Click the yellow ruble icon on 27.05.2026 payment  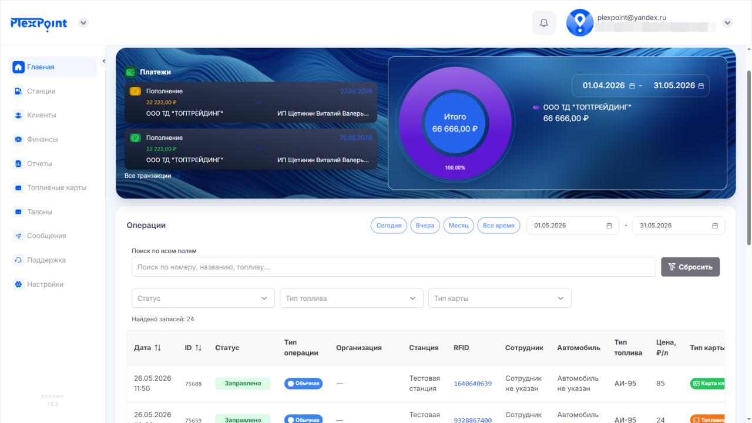click(x=135, y=91)
